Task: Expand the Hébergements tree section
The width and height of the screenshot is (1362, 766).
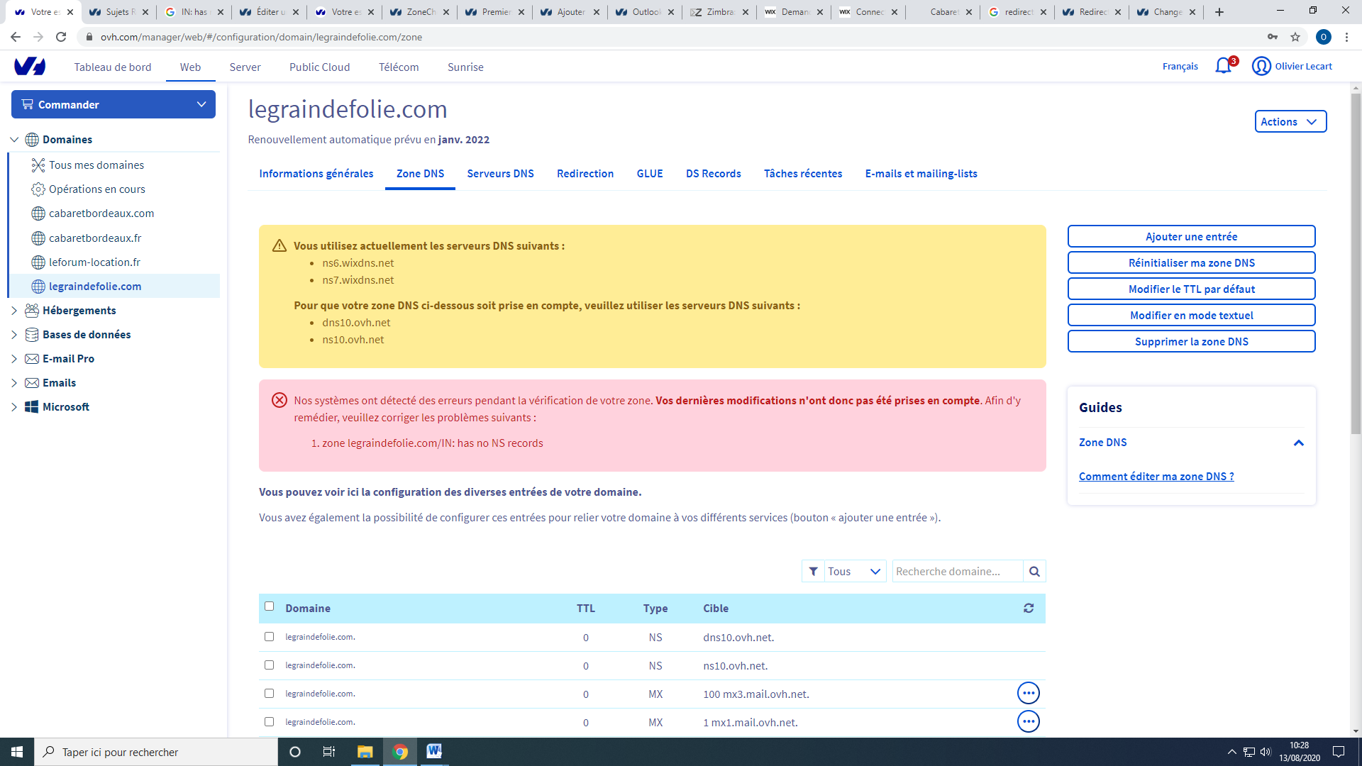Action: coord(14,311)
